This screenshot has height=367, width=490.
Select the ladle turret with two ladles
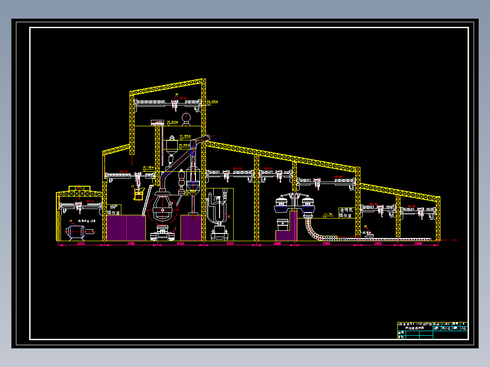coord(295,203)
